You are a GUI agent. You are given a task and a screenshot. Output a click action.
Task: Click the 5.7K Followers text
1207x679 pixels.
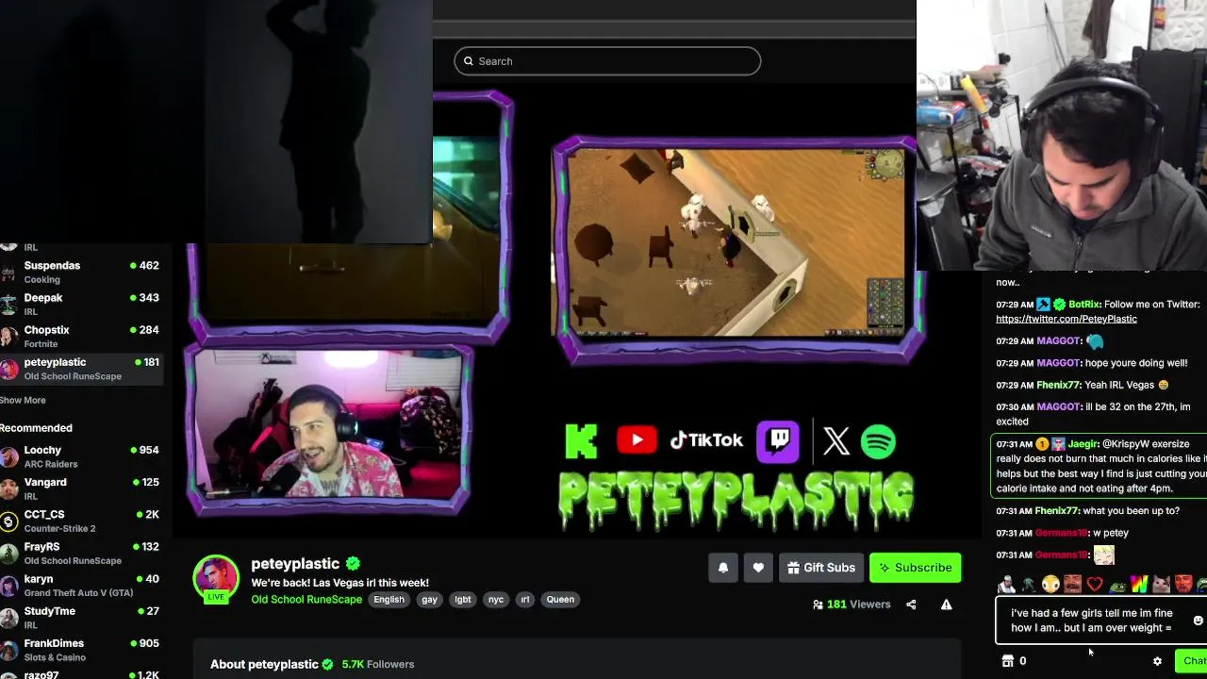pyautogui.click(x=378, y=664)
